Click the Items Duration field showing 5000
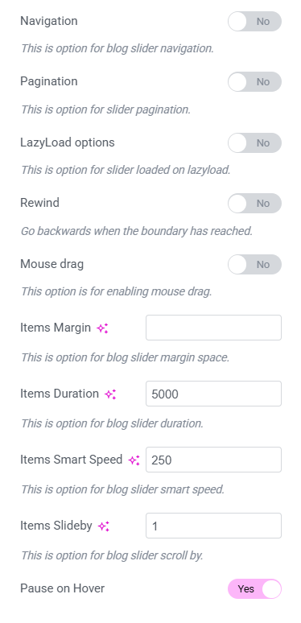301x623 pixels. tap(213, 394)
